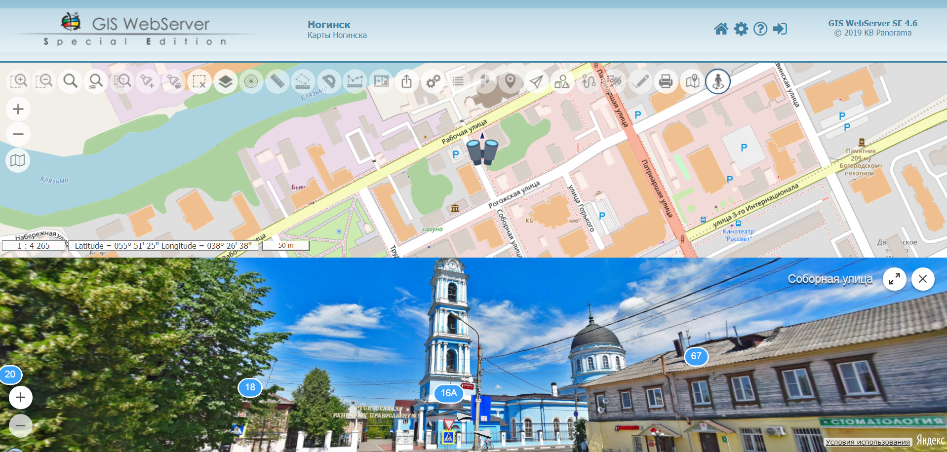Image resolution: width=947 pixels, height=452 pixels.
Task: Zoom in the panorama with plus button
Action: tap(21, 398)
